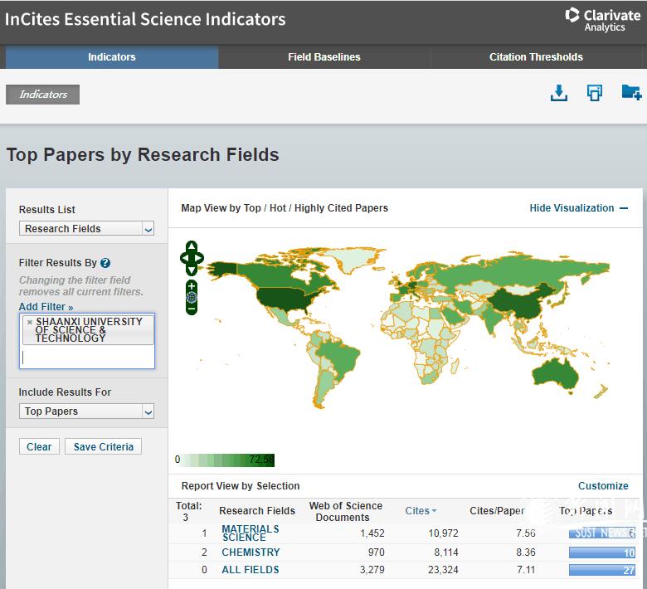Click the map zoom out minus button

click(x=192, y=309)
